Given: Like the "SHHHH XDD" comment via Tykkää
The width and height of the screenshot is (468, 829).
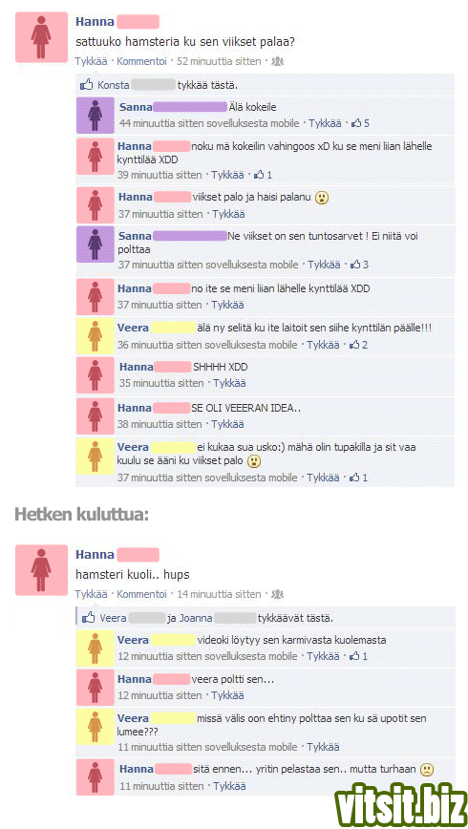Looking at the screenshot, I should 229,383.
